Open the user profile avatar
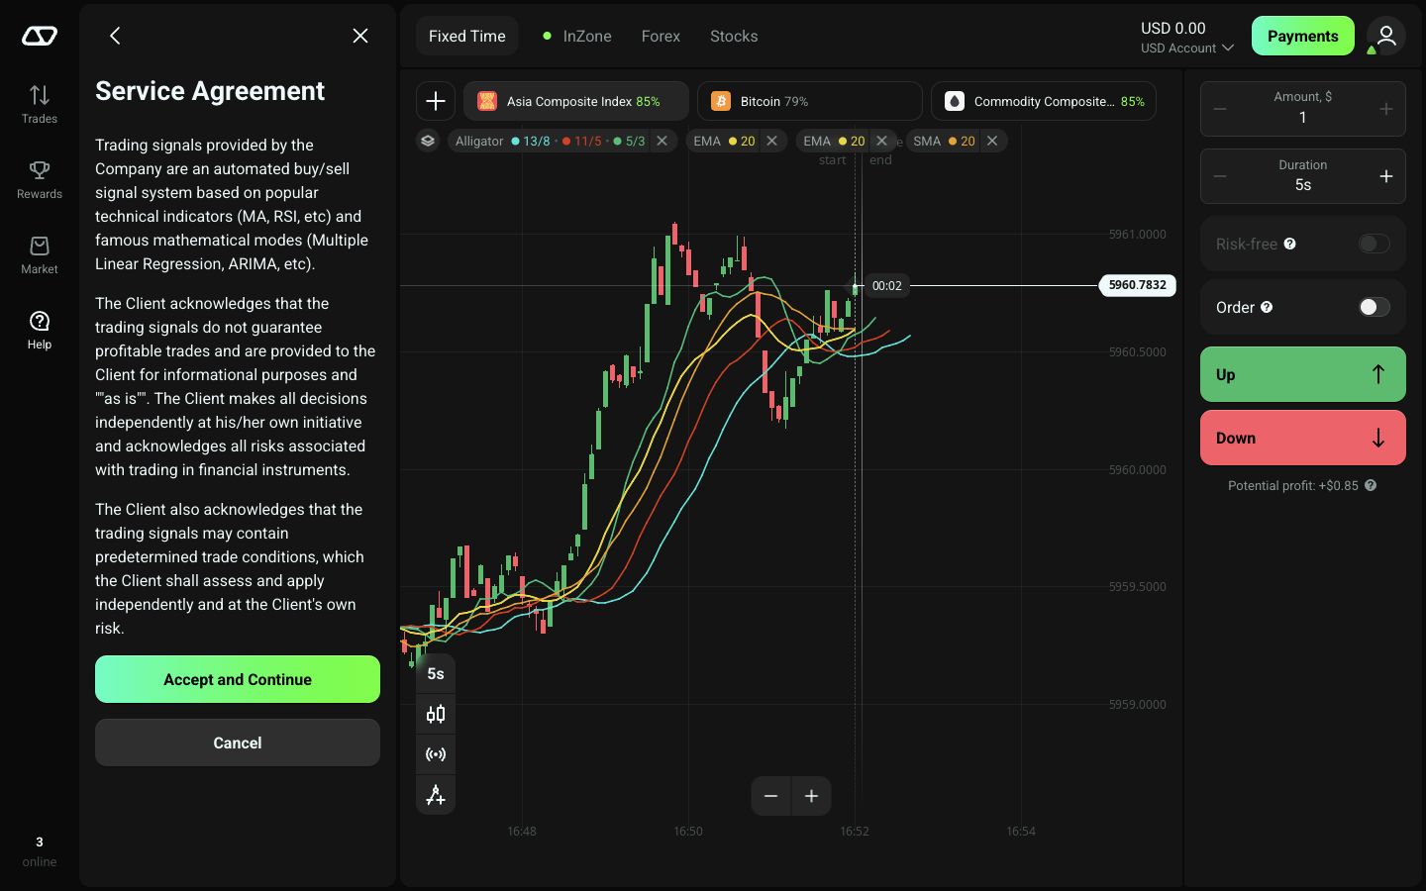This screenshot has height=891, width=1426. [1386, 36]
